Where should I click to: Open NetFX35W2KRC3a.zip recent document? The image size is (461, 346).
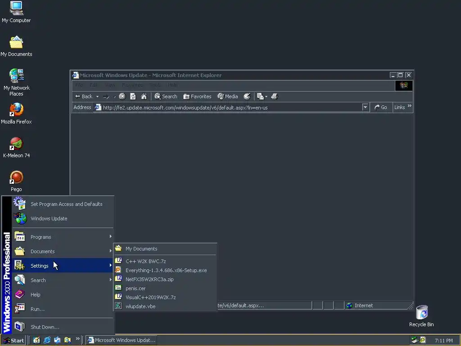[165, 279]
